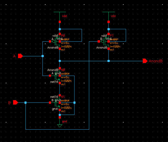Click the wire junction dot on net A
Viewport: 168px width, 142px height.
[43, 56]
